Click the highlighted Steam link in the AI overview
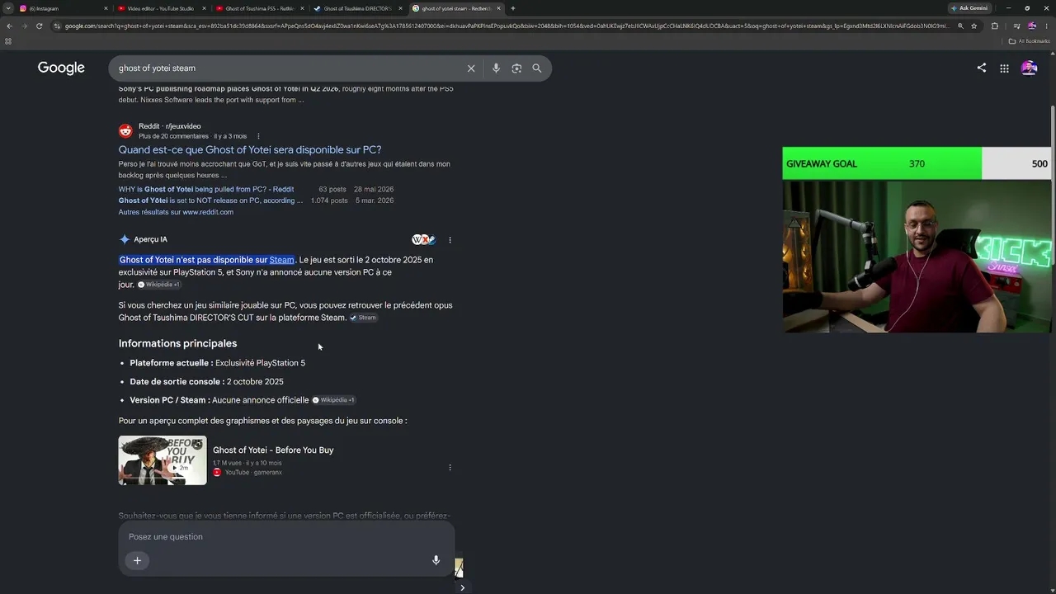The height and width of the screenshot is (594, 1056). point(281,260)
